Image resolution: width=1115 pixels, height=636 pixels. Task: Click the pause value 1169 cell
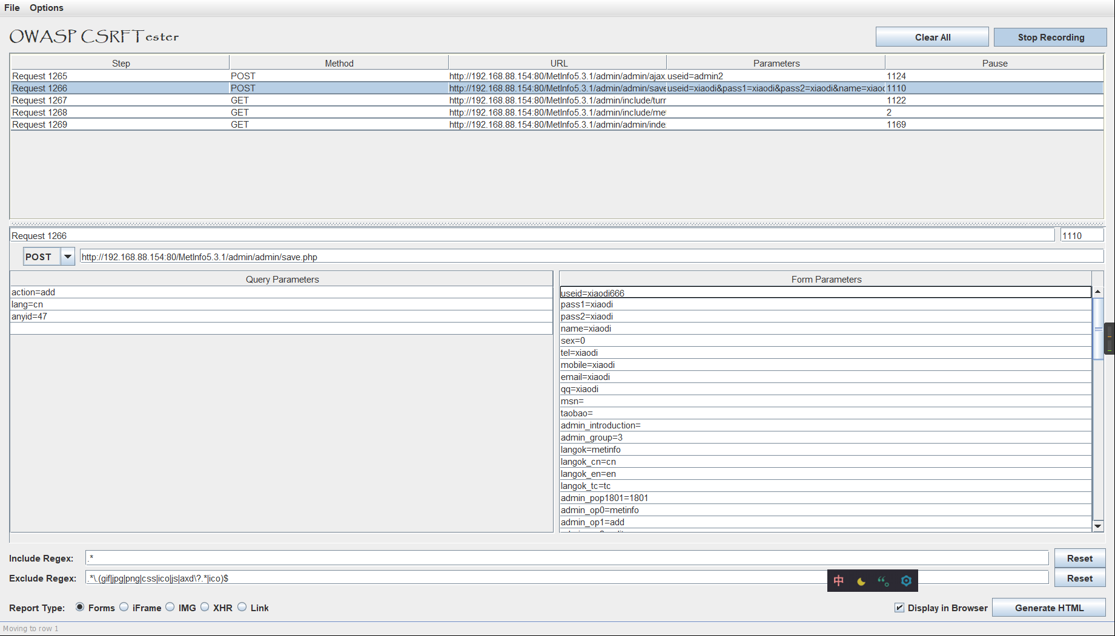tap(994, 125)
